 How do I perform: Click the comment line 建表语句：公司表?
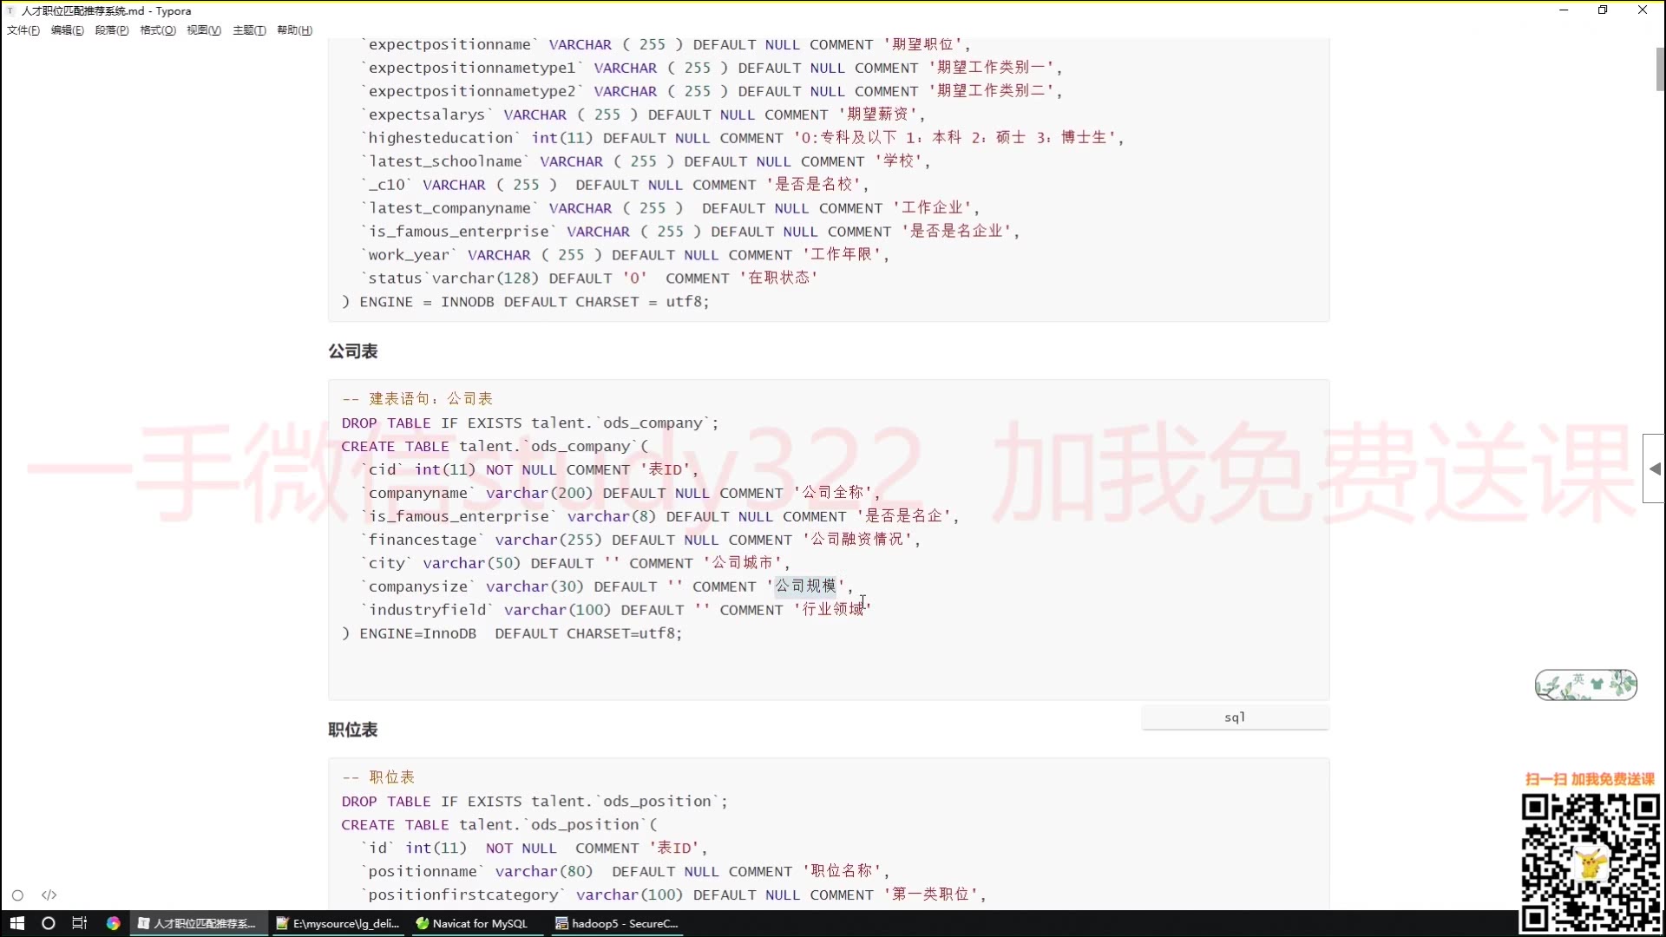[417, 399]
